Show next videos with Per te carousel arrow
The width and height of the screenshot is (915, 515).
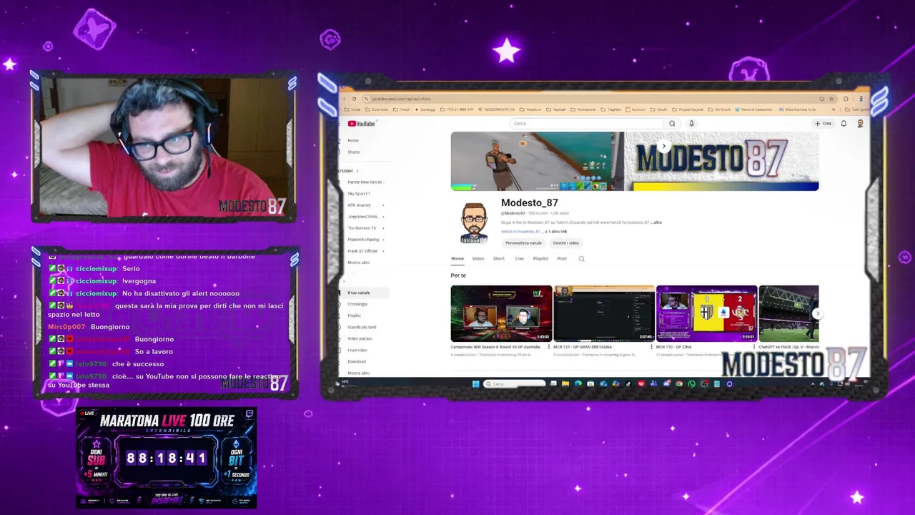click(817, 313)
